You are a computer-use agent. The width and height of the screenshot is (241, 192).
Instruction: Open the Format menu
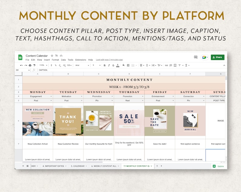pyautogui.click(x=55, y=60)
